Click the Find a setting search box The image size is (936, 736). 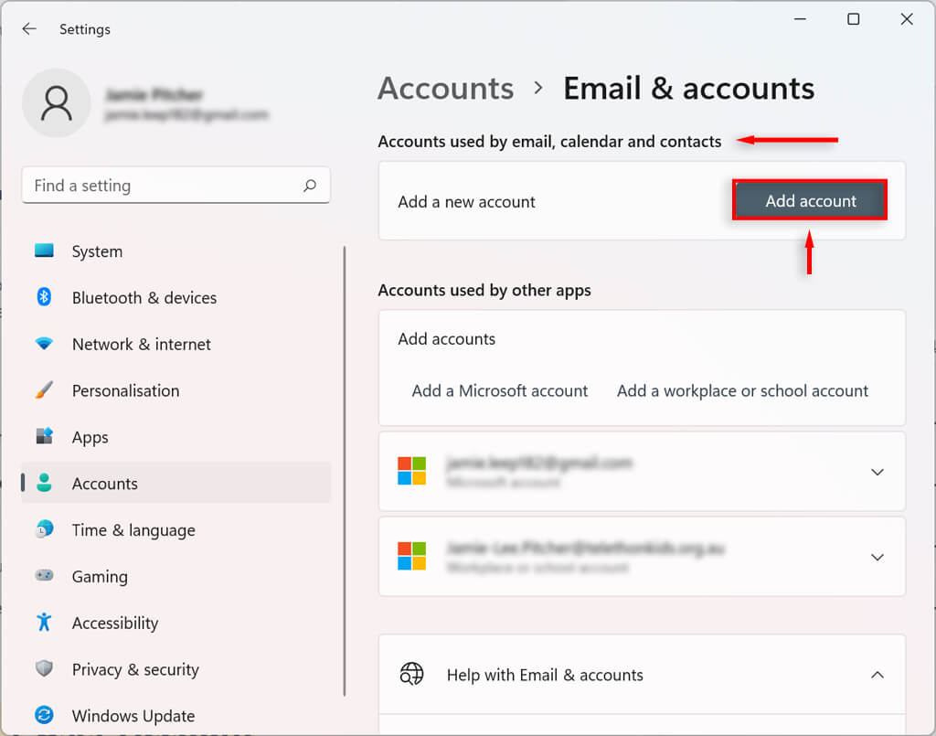[165, 186]
